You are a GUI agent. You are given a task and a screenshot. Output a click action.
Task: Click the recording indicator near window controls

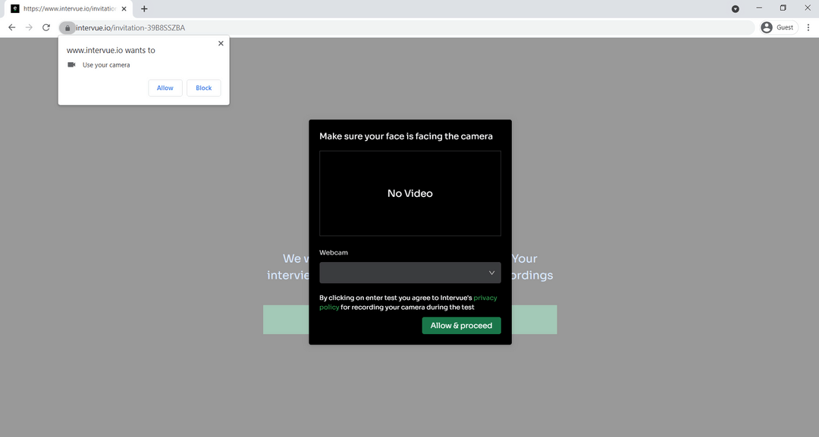click(734, 8)
